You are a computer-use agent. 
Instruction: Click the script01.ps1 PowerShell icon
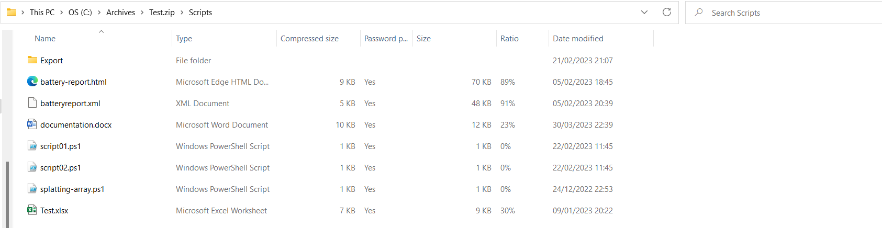[x=32, y=146]
